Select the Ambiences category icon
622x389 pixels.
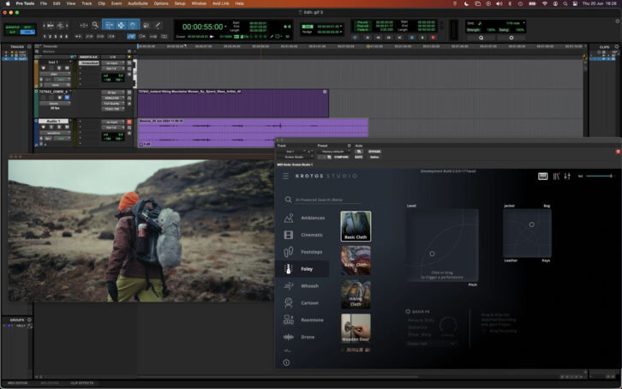pos(289,218)
